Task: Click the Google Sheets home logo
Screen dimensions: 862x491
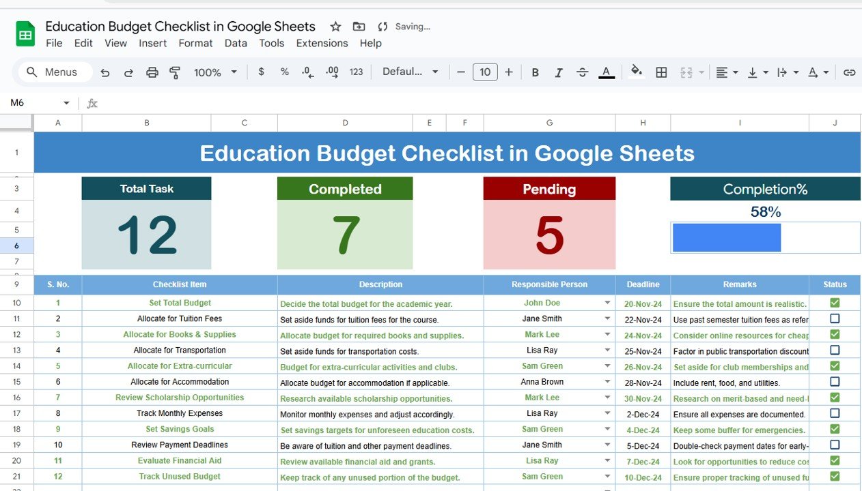Action: click(25, 34)
